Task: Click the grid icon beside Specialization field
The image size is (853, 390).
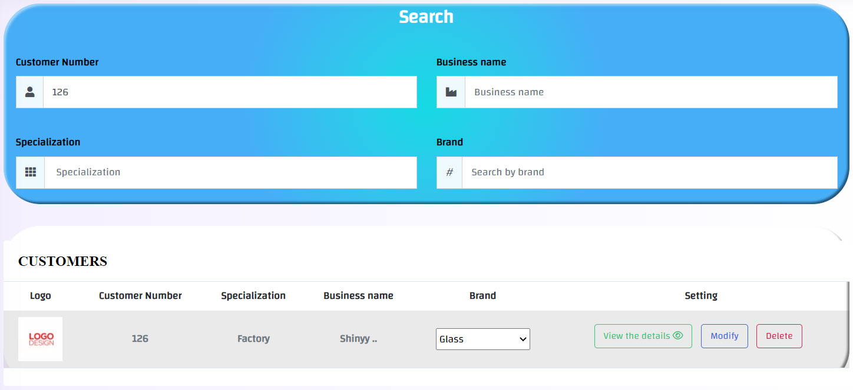Action: (x=31, y=172)
